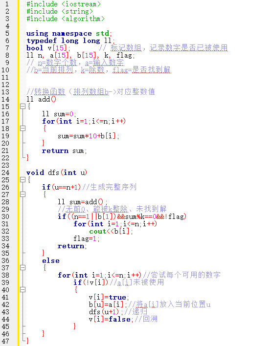This screenshot has height=346, width=271.
Task: Click on 'return sum;' statement
Action: pos(64,151)
